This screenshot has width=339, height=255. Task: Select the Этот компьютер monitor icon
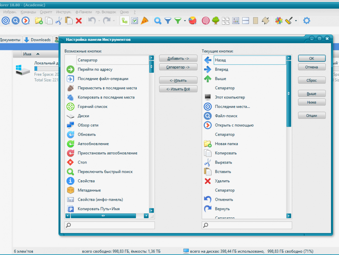(207, 97)
